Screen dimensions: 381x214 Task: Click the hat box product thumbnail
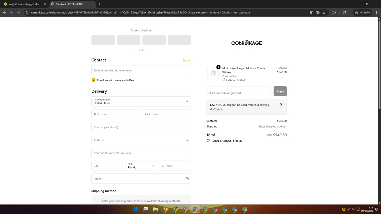point(213,73)
